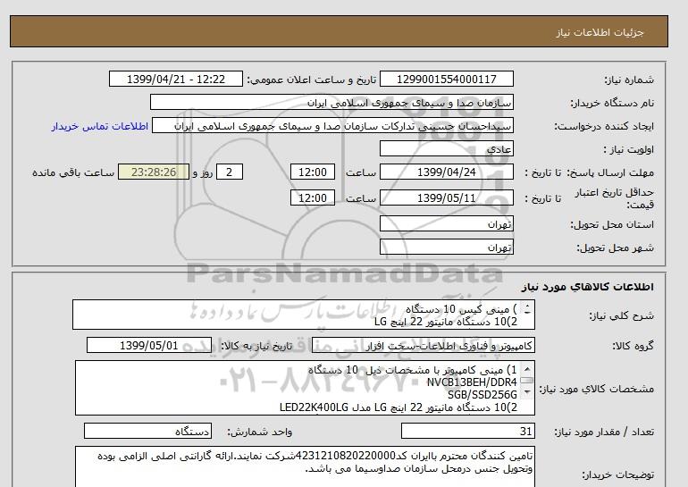Viewport: 688px width, 487px height.
Task: Select the public announcement date-time field
Action: pyautogui.click(x=175, y=80)
